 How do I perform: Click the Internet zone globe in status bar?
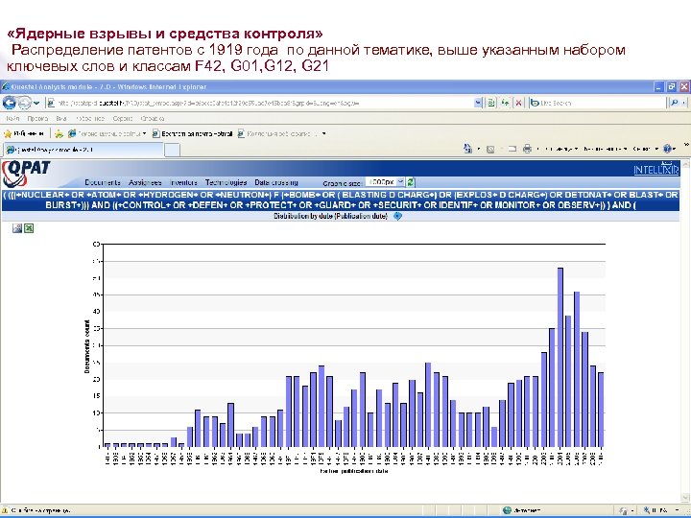coord(507,510)
